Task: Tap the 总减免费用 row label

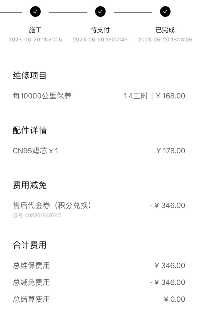Action: 31,282
